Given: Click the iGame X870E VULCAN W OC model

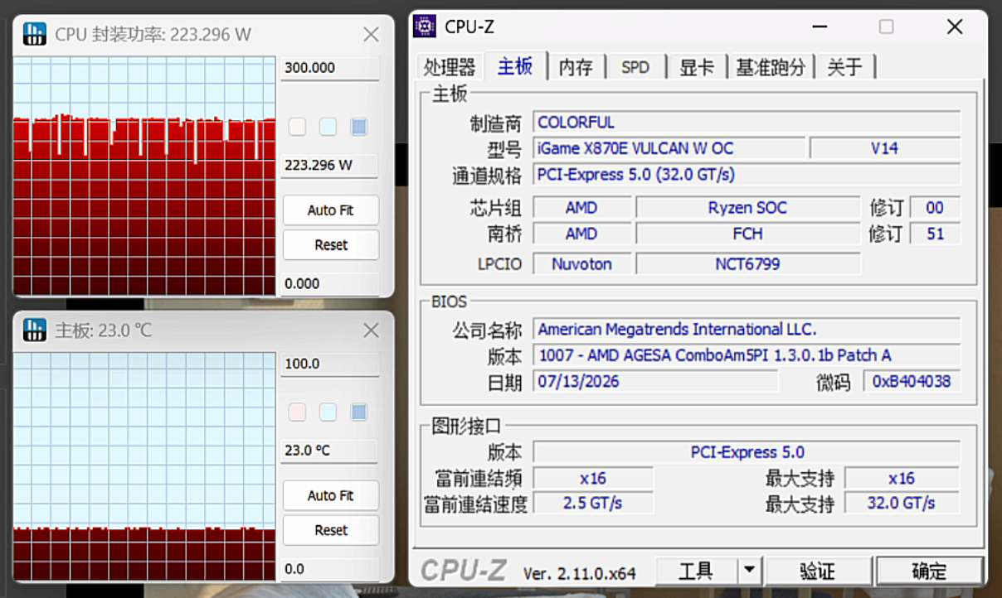Looking at the screenshot, I should click(669, 148).
